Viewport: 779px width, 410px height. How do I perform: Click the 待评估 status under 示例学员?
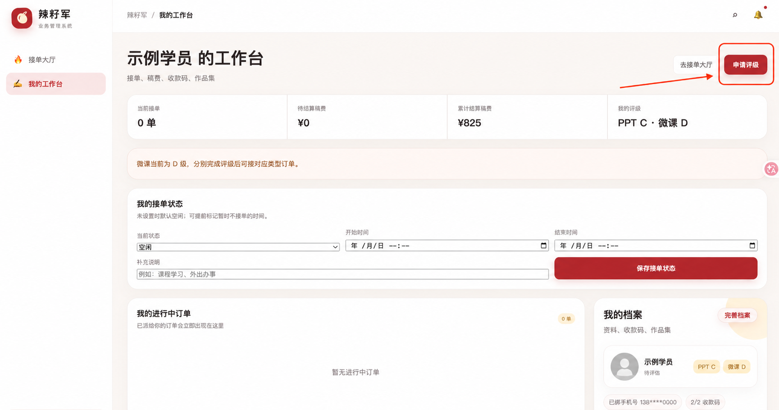652,373
